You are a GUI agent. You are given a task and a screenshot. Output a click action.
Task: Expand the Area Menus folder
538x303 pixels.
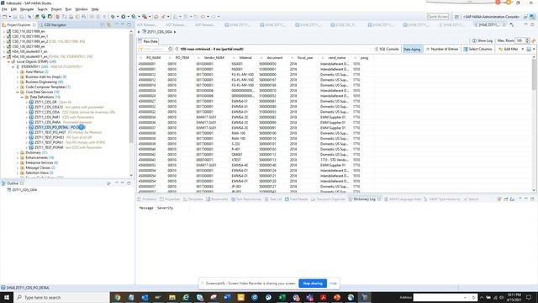[18, 72]
